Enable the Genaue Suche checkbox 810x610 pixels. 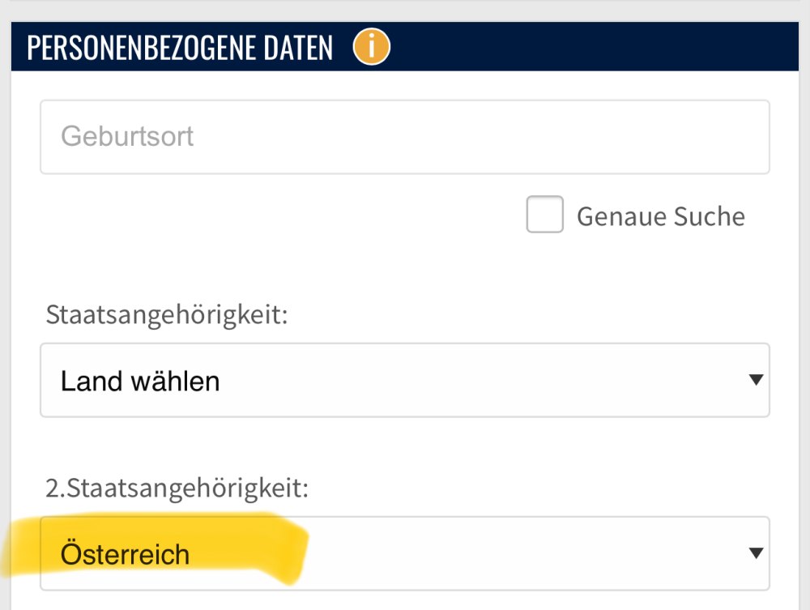(x=544, y=216)
